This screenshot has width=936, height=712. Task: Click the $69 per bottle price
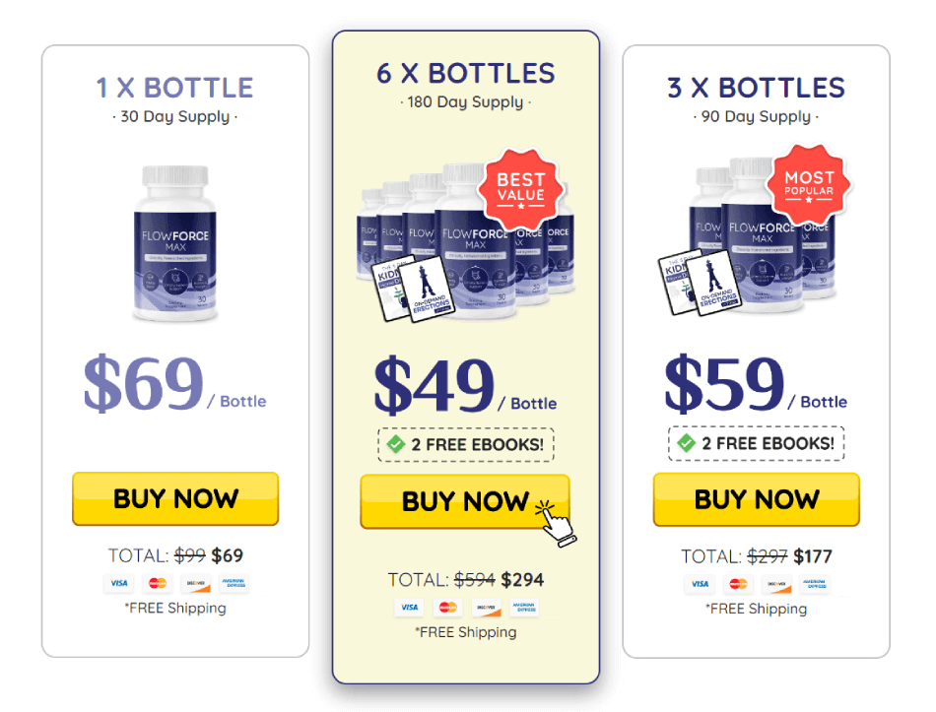click(144, 384)
